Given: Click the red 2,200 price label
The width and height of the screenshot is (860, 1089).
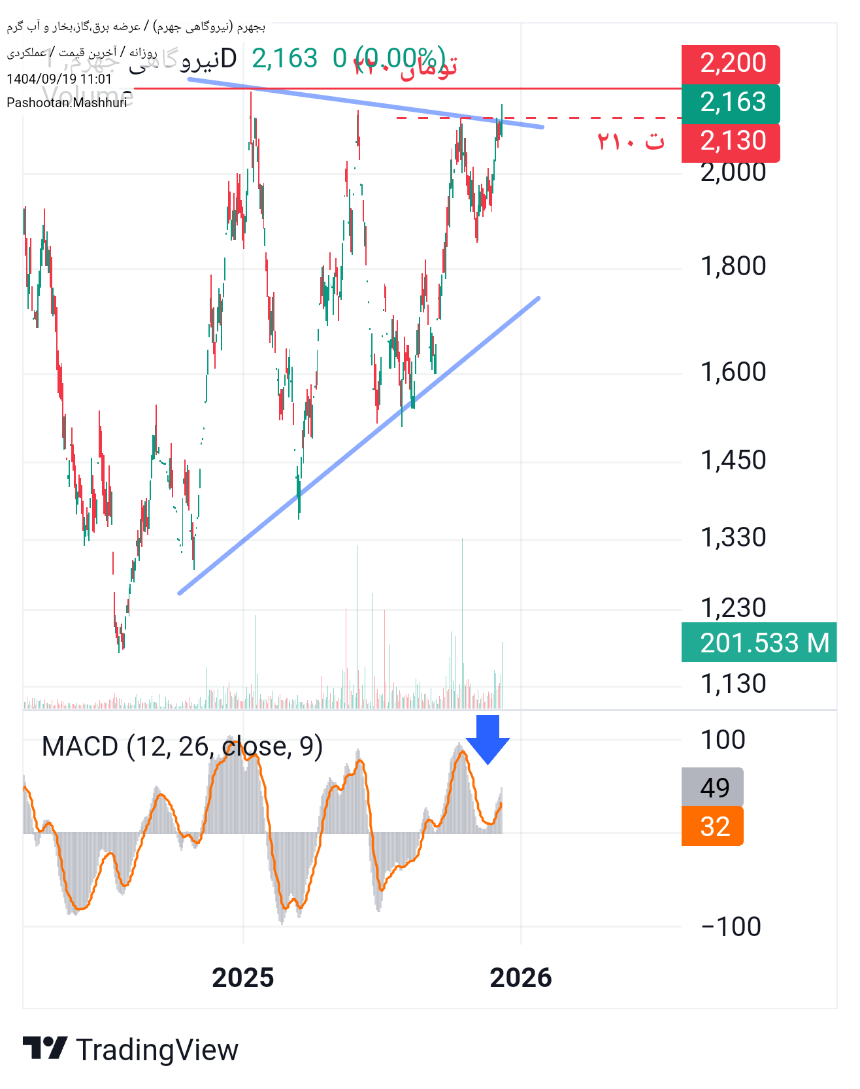Looking at the screenshot, I should [x=730, y=63].
